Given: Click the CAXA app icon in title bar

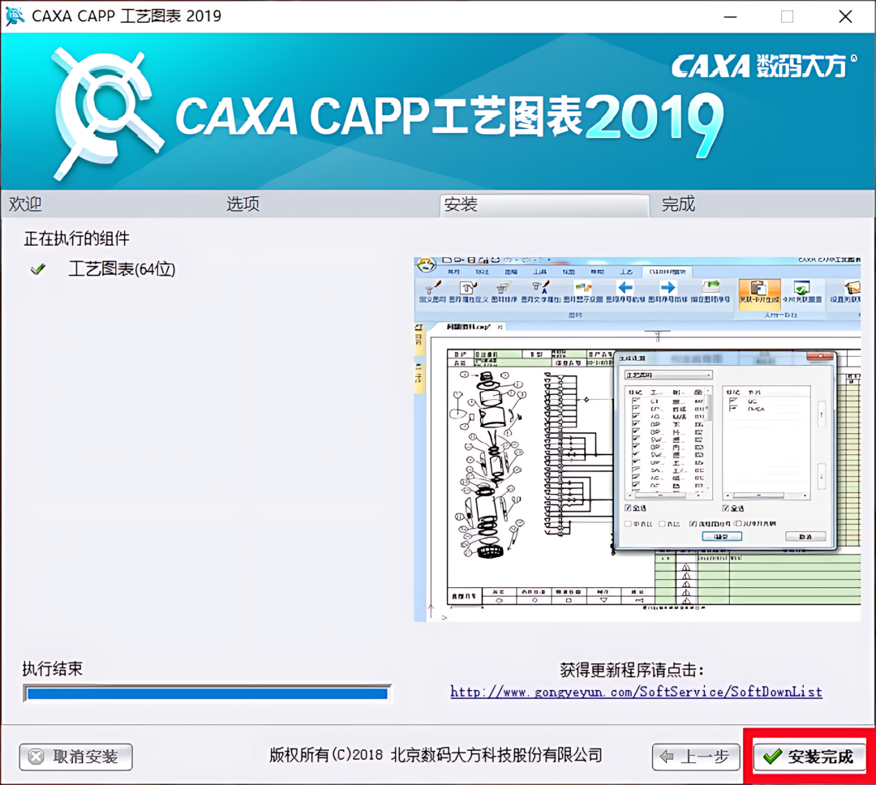Looking at the screenshot, I should (15, 15).
